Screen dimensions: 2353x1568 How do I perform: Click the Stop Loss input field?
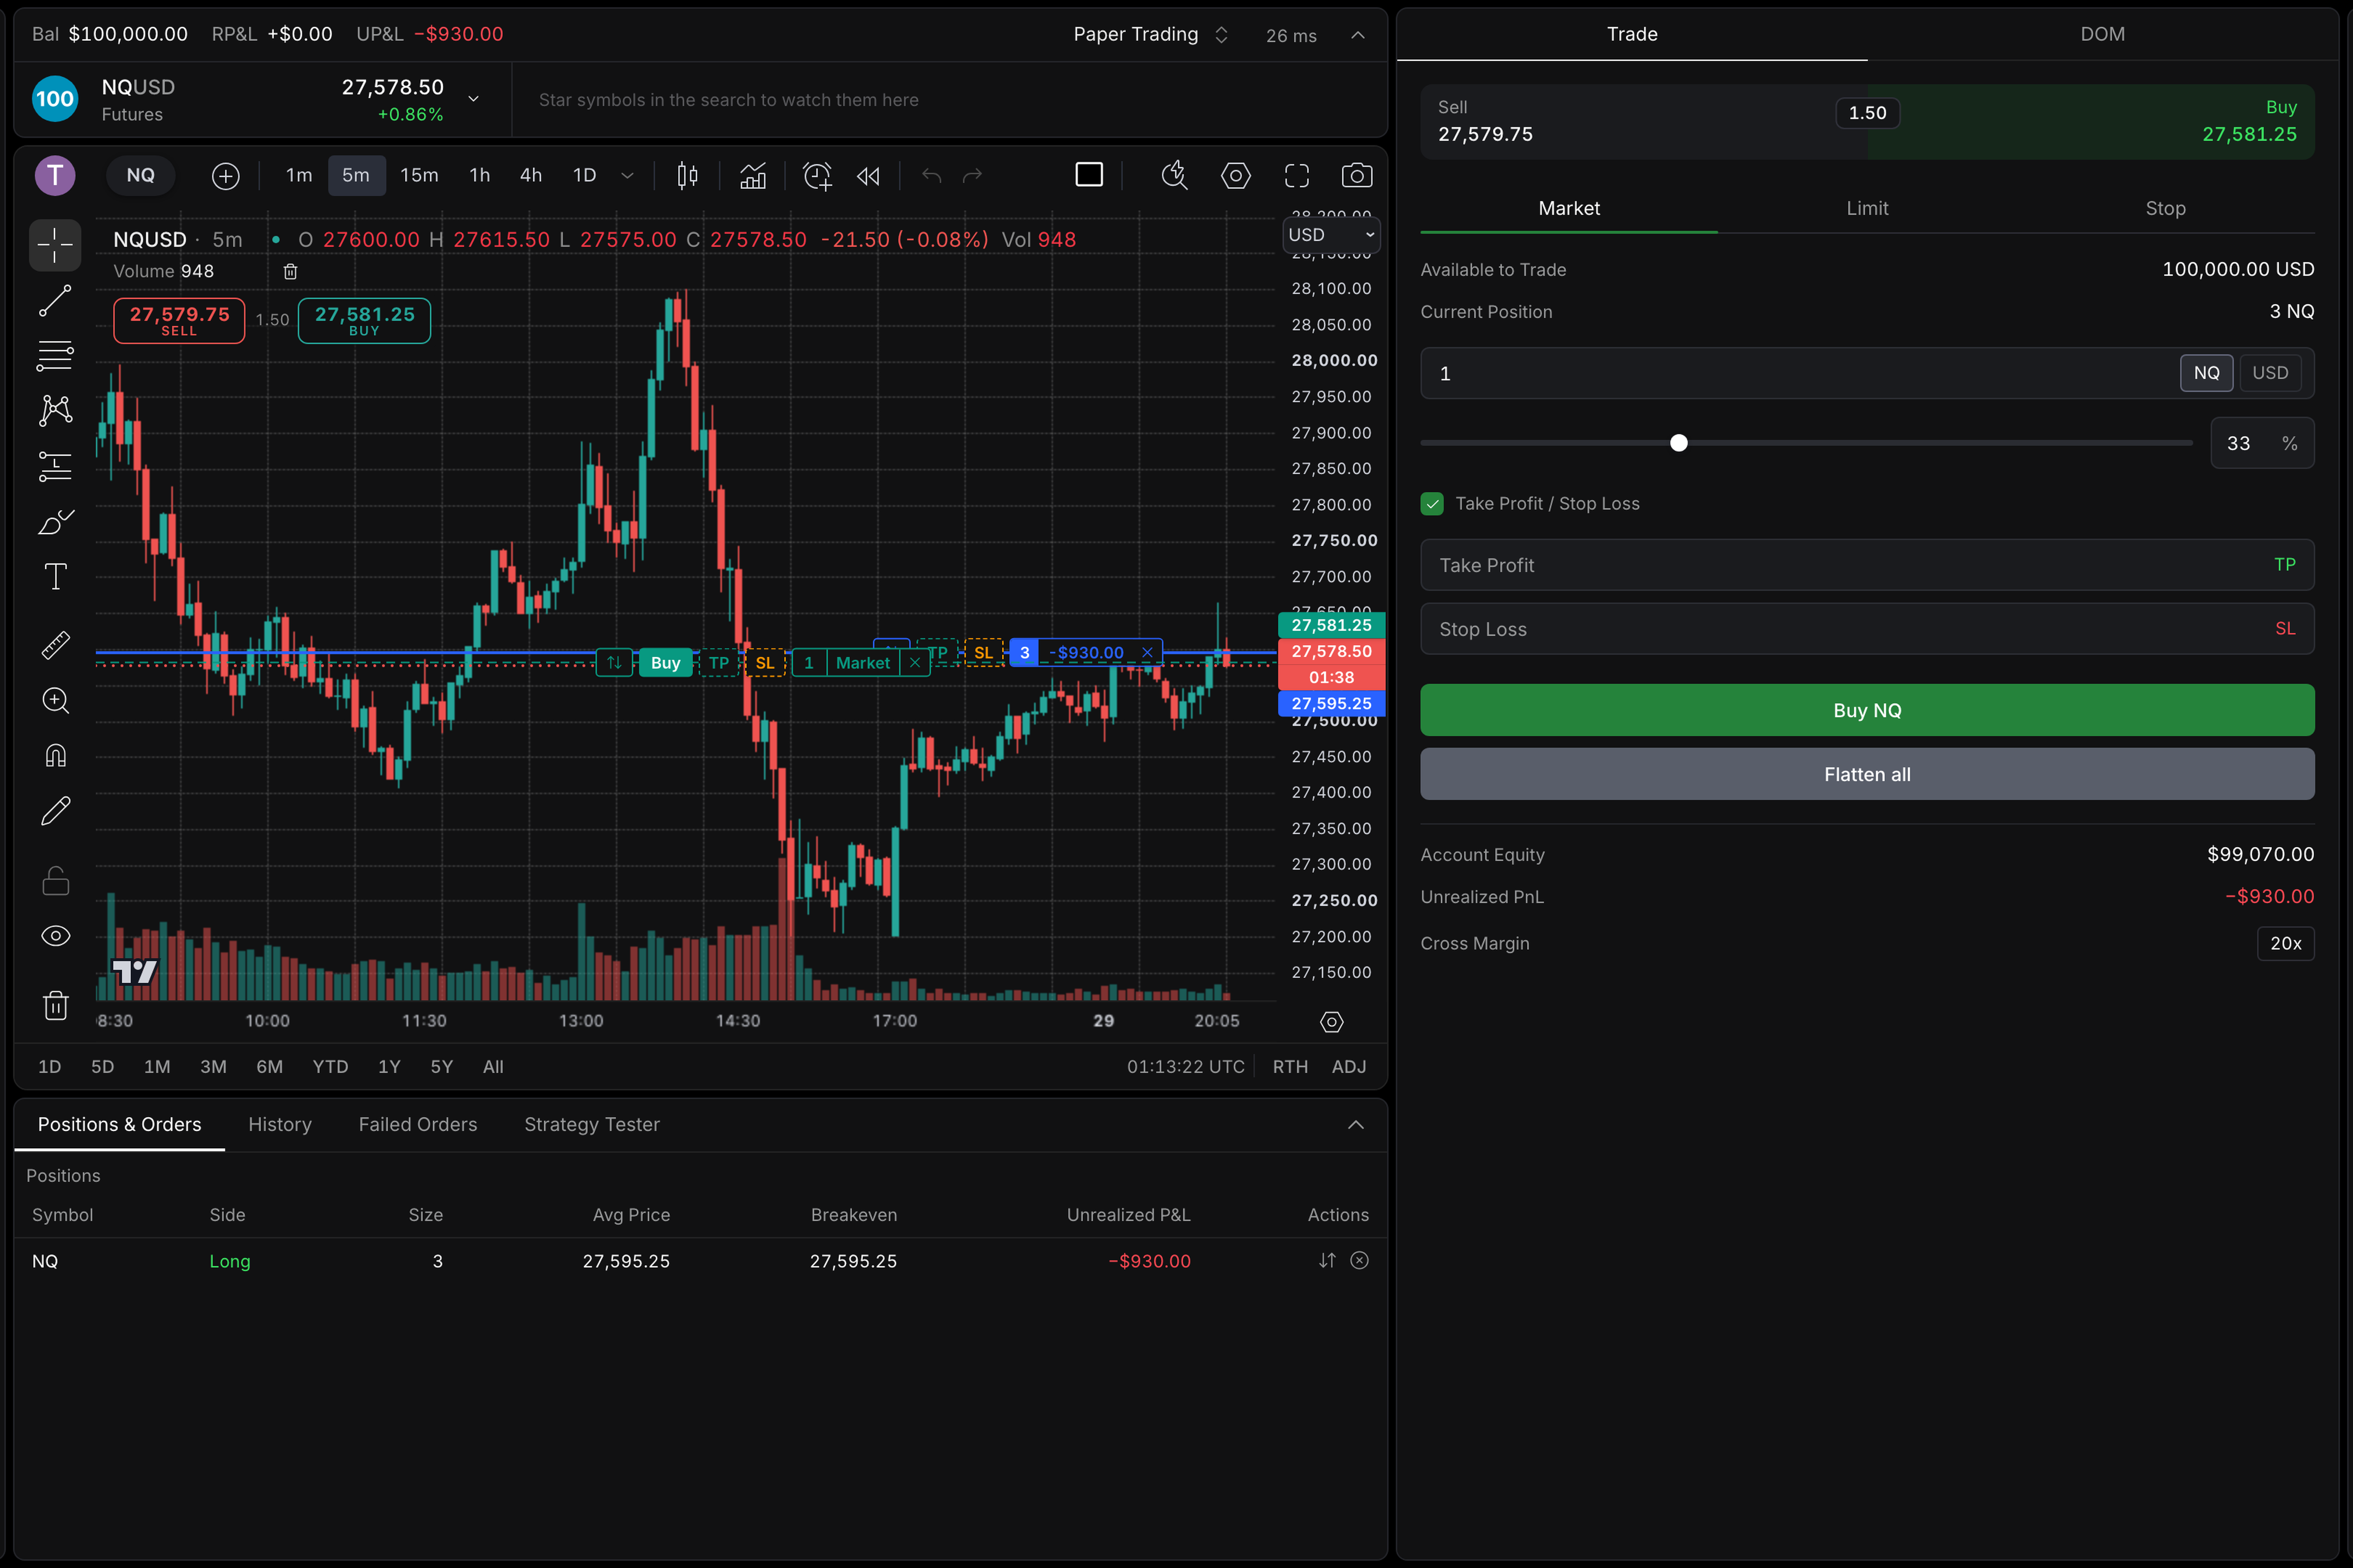pos(1867,629)
